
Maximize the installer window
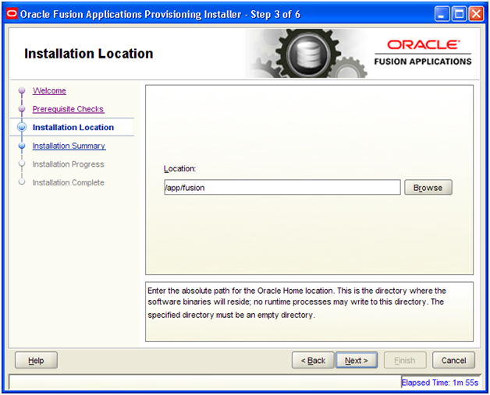pos(459,14)
